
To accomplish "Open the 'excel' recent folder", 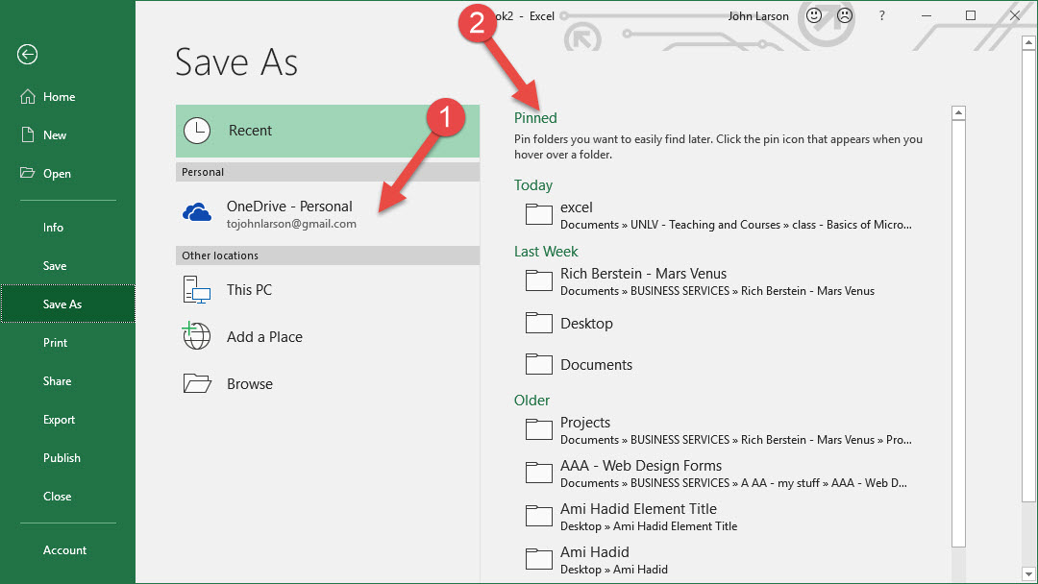I will 577,207.
